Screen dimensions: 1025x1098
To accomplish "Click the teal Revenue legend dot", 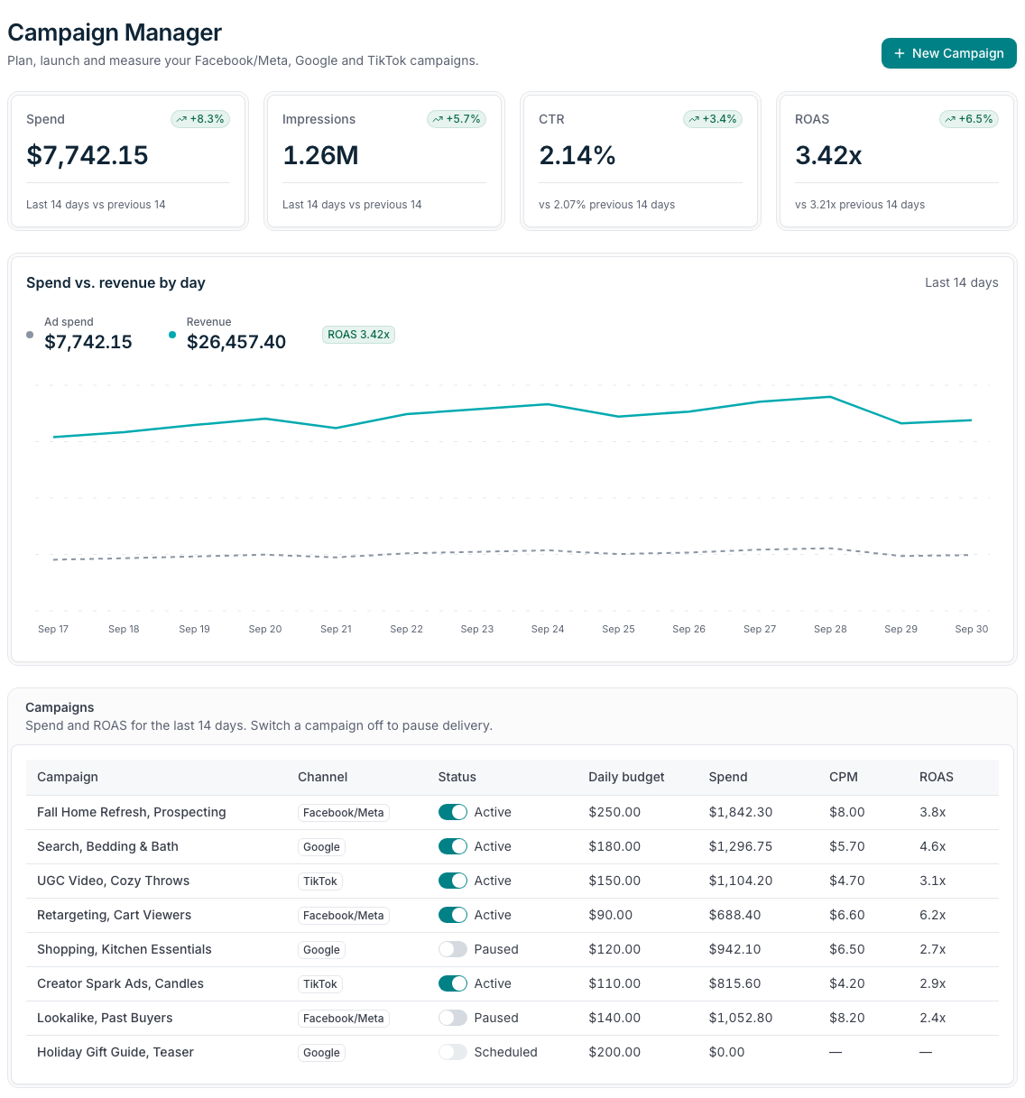I will [172, 335].
